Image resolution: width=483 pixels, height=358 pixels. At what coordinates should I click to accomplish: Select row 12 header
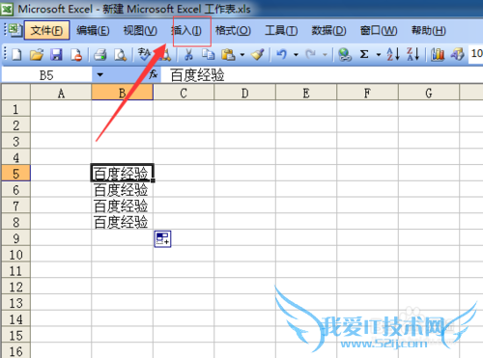15,287
